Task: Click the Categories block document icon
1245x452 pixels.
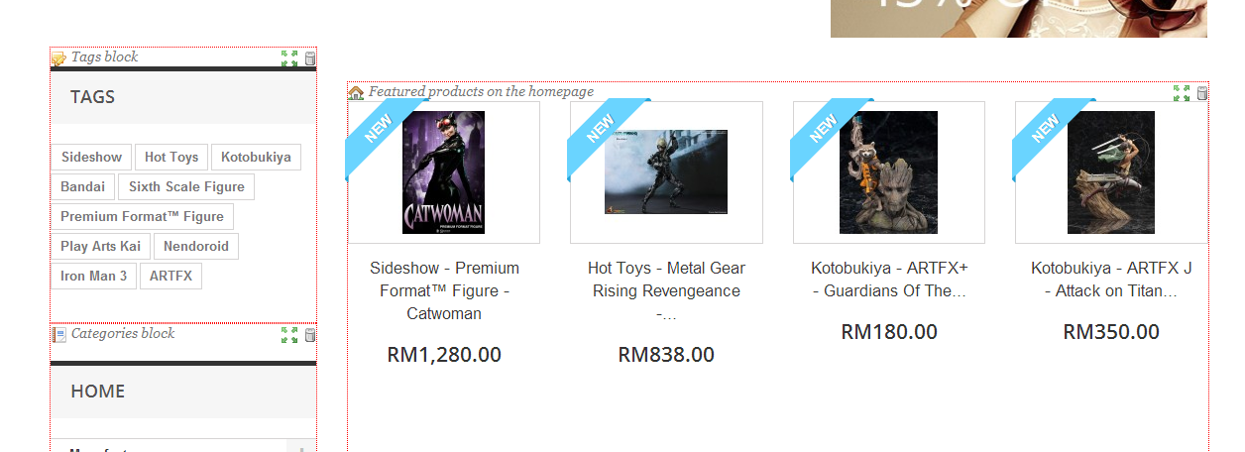Action: coord(58,334)
